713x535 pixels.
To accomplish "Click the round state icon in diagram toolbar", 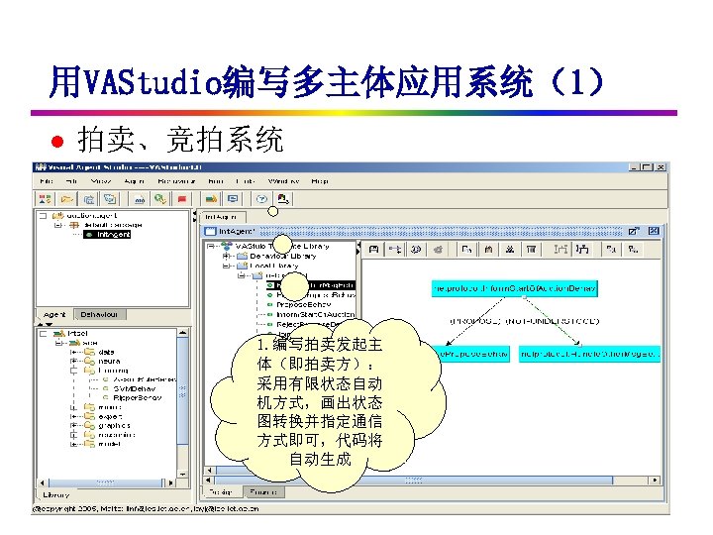I will pos(416,250).
